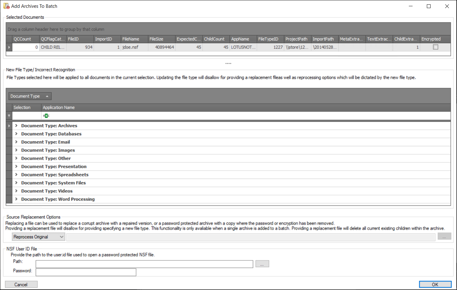Expand Document Type: Spreadsheets group
Image resolution: width=457 pixels, height=290 pixels.
click(16, 174)
